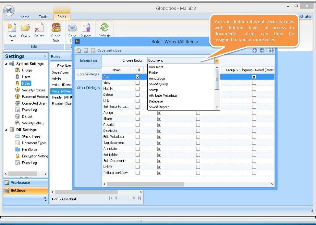Click the privileges grid horizontal scrollbar

[145, 184]
